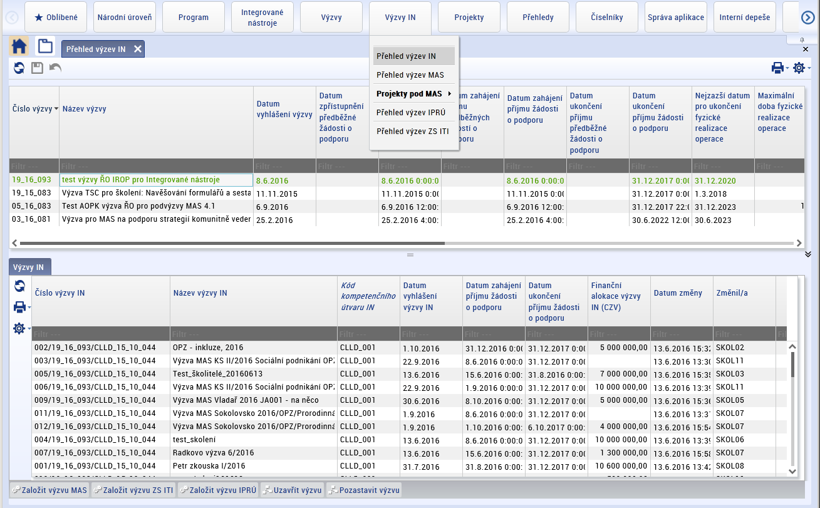Open the Projekty menu
Image resolution: width=820 pixels, height=508 pixels.
(469, 17)
